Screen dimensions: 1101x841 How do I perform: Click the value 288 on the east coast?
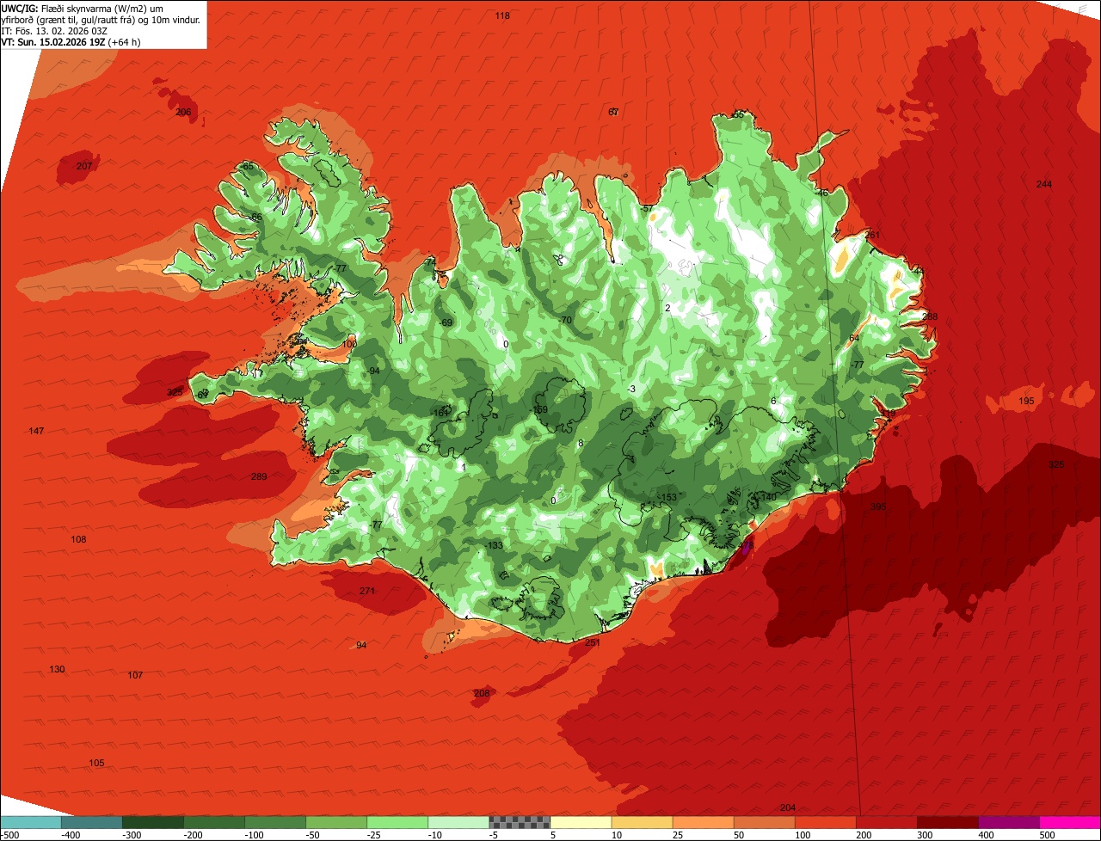click(x=930, y=316)
